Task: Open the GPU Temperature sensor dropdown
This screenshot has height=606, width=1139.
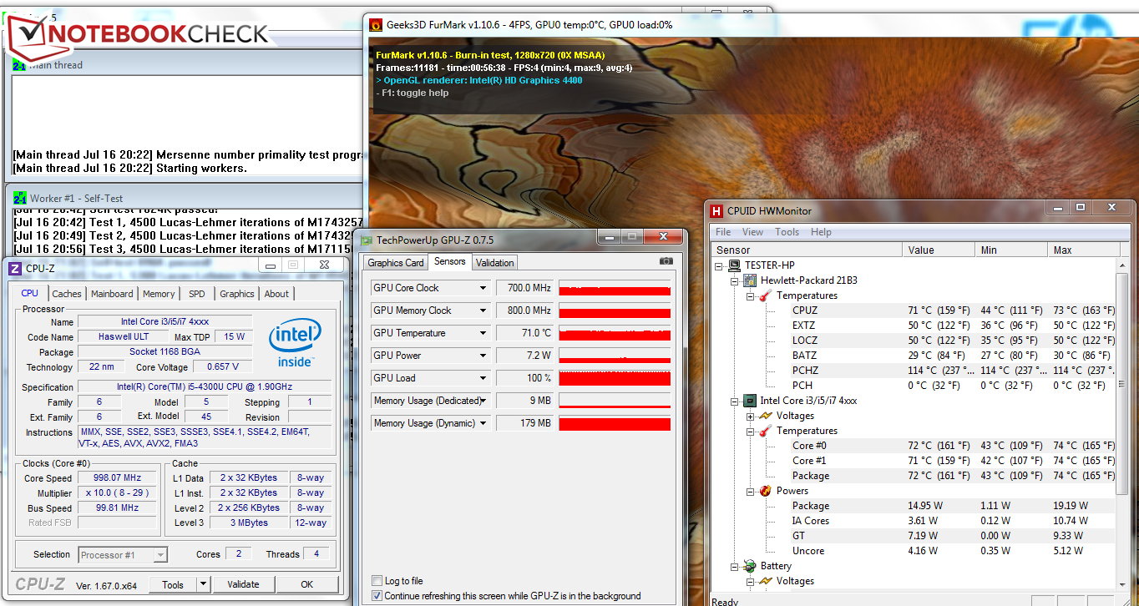Action: pos(483,333)
